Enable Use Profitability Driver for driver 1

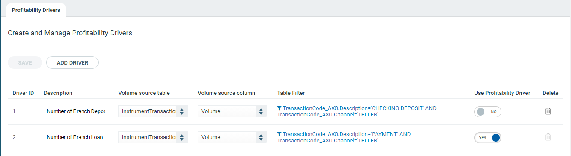point(487,111)
